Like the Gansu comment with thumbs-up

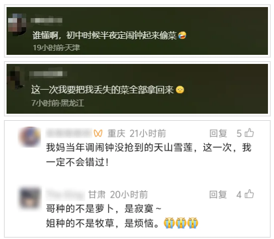(x=249, y=194)
